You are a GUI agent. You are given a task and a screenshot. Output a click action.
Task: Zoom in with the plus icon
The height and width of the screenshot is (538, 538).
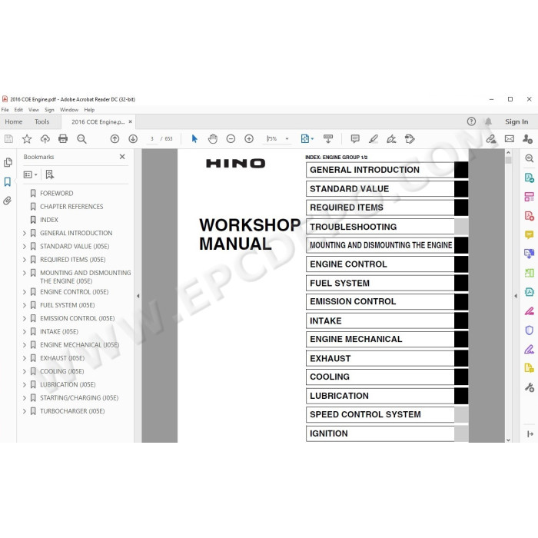coord(249,139)
